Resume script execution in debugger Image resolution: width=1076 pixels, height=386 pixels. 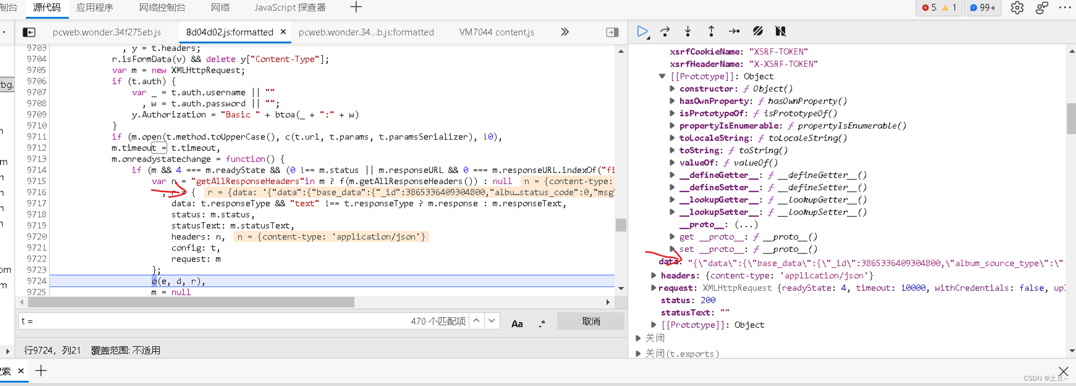(x=642, y=32)
